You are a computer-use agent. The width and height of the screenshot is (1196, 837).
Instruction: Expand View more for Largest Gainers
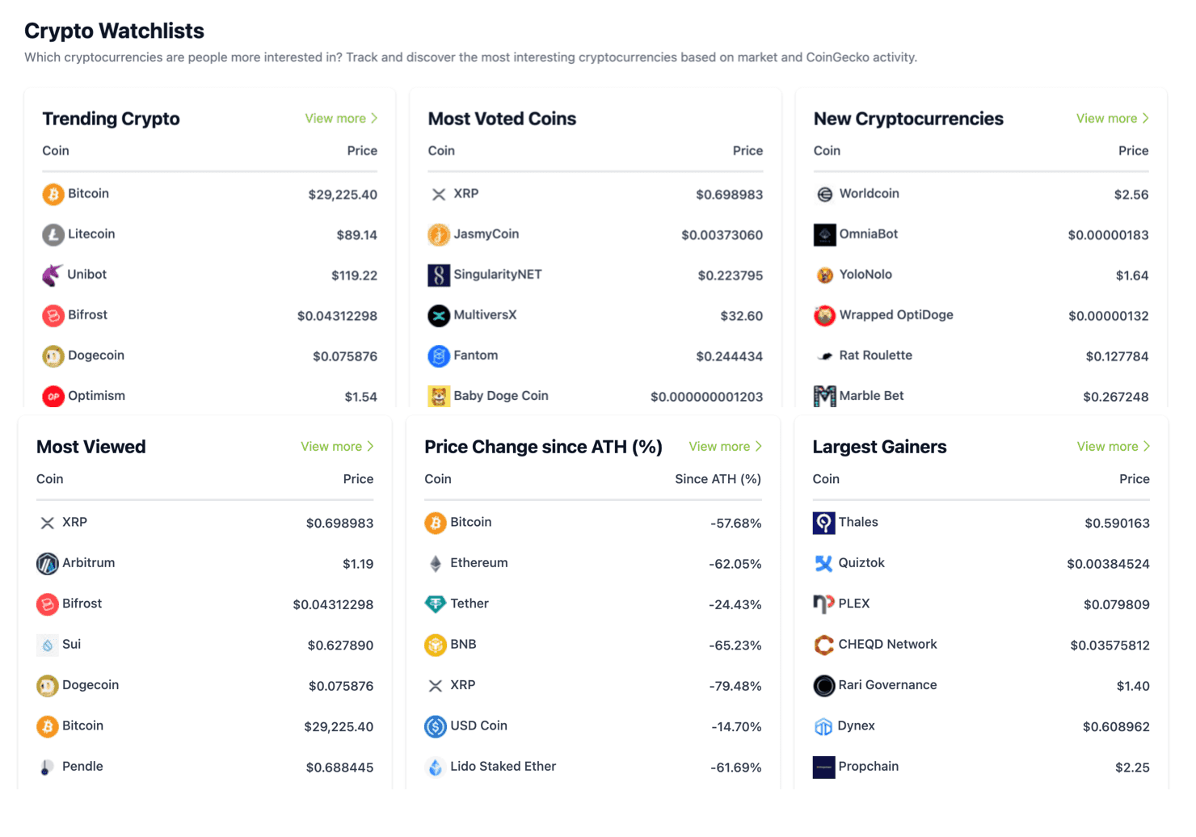(x=1113, y=447)
